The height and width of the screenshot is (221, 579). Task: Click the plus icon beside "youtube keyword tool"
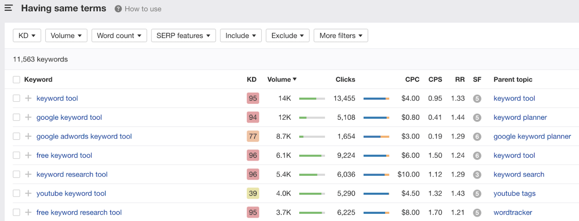28,193
